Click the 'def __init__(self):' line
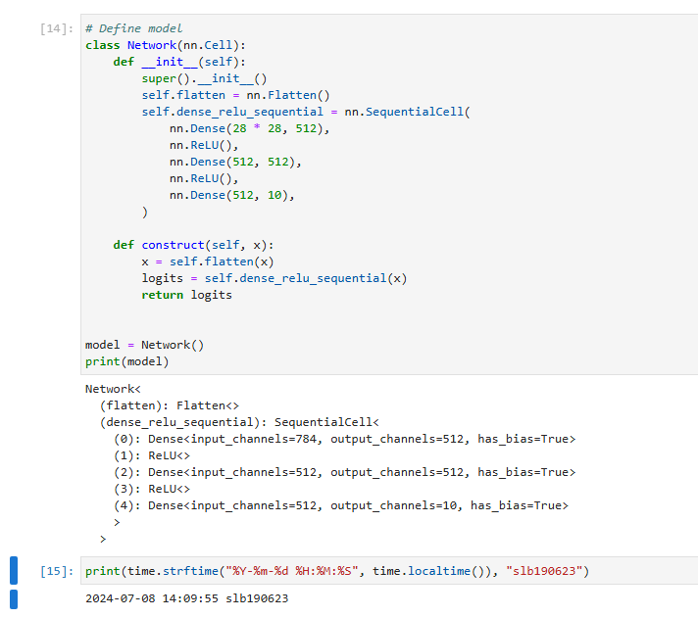 point(179,62)
